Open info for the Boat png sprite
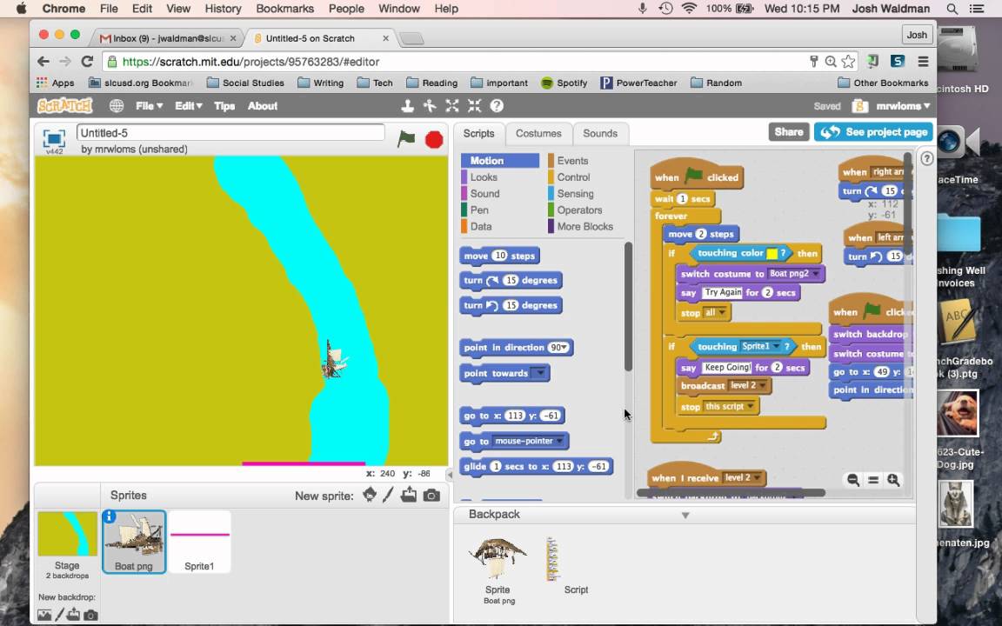1002x626 pixels. coord(110,516)
